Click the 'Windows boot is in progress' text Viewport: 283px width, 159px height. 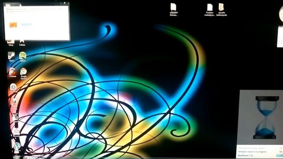coord(252,152)
